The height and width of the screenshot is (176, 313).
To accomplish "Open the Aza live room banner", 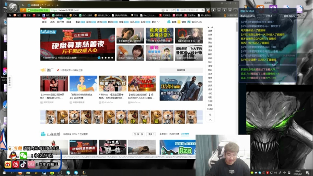I will [177, 147].
